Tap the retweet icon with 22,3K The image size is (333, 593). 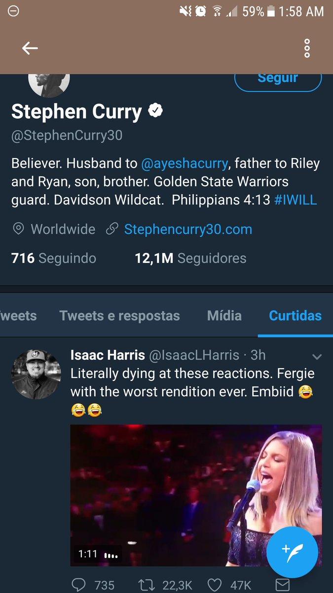coord(146,585)
